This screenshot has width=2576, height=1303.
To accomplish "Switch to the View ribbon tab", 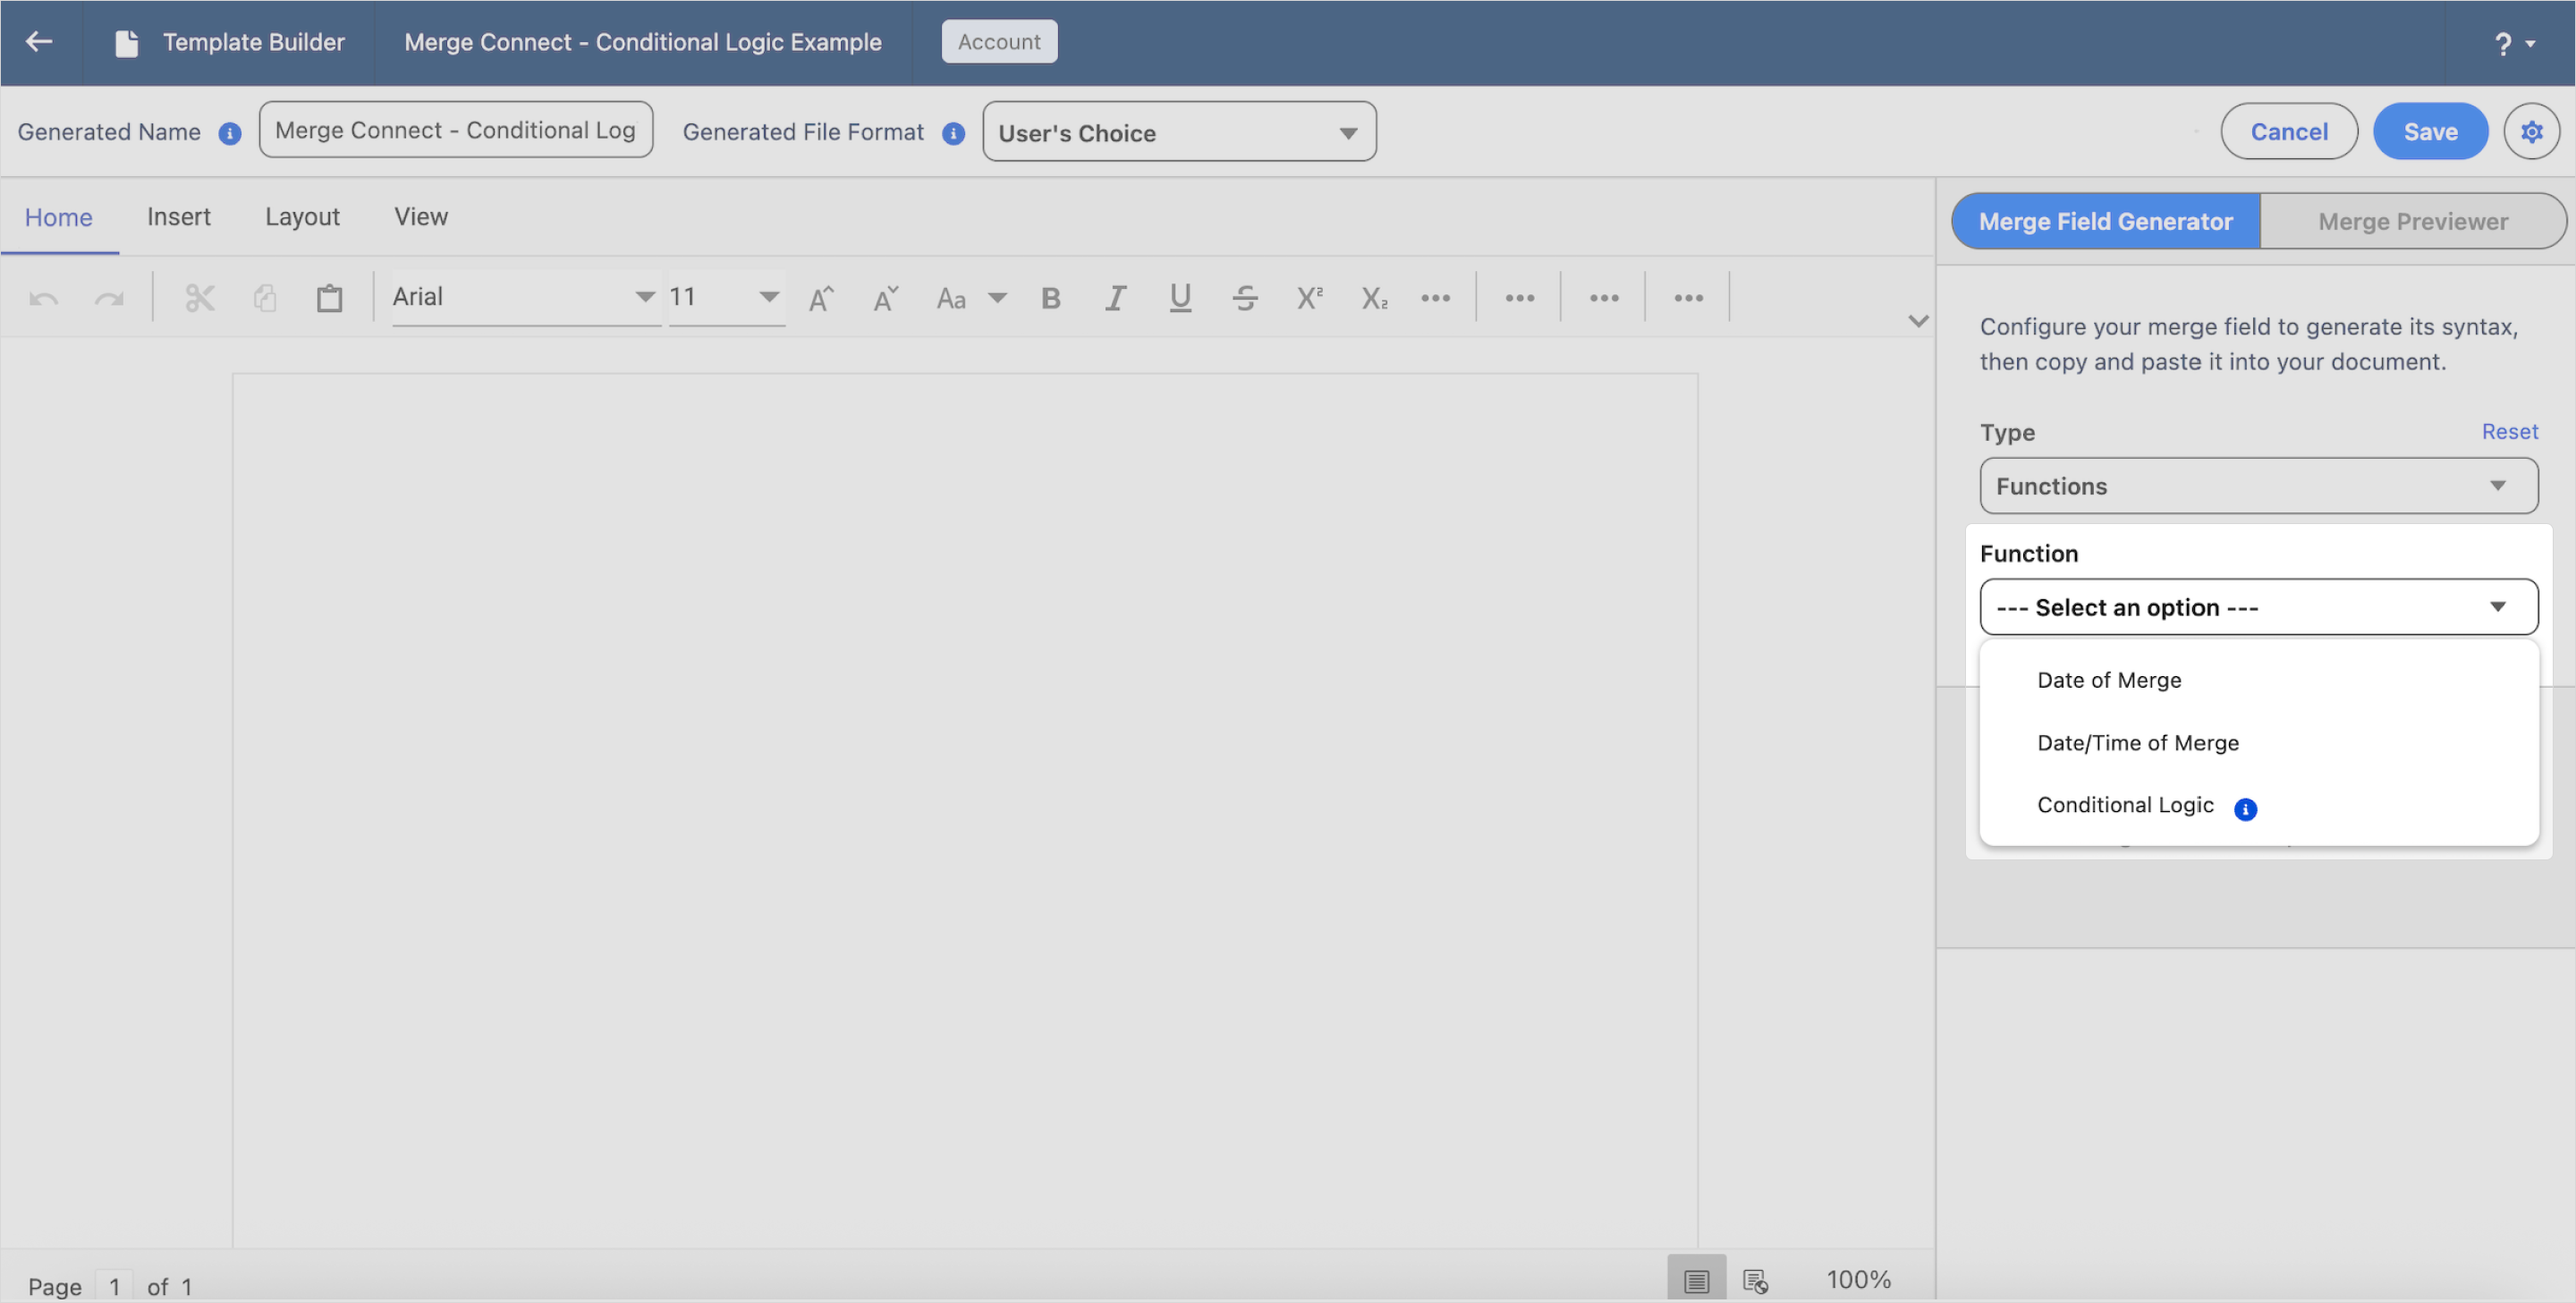I will [x=420, y=217].
